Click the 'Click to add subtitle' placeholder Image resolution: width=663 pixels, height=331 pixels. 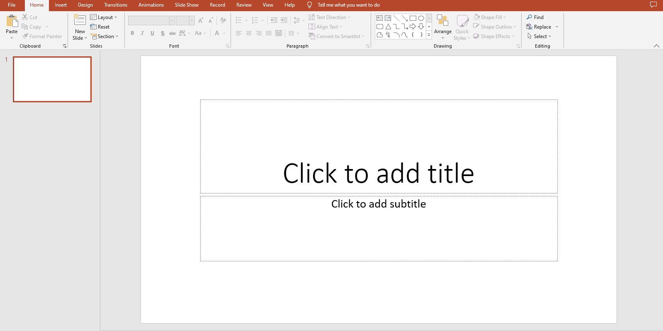pyautogui.click(x=379, y=228)
